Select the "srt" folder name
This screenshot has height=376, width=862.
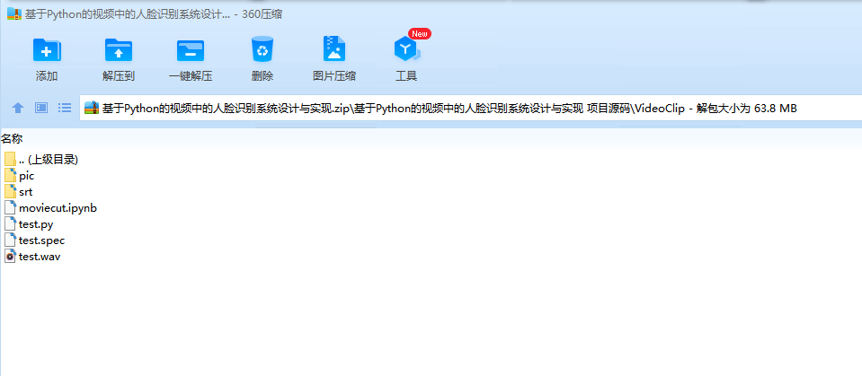point(26,192)
